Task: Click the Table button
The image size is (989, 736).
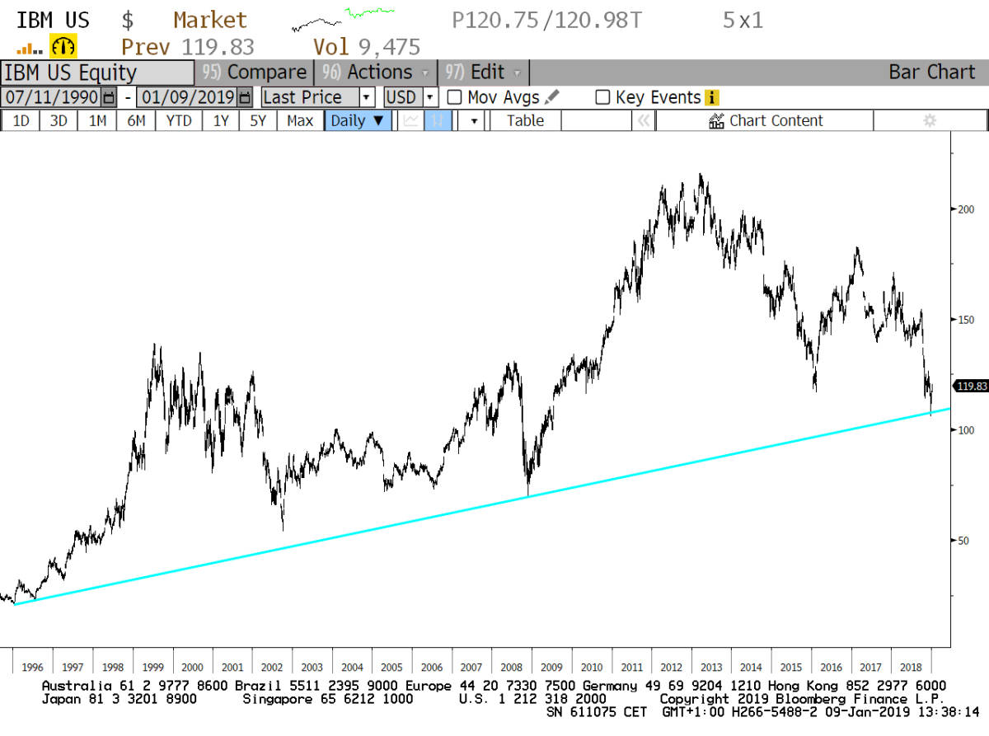Action: [x=525, y=120]
